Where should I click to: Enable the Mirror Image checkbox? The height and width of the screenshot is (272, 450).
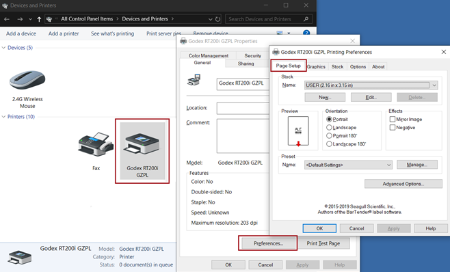tap(393, 119)
